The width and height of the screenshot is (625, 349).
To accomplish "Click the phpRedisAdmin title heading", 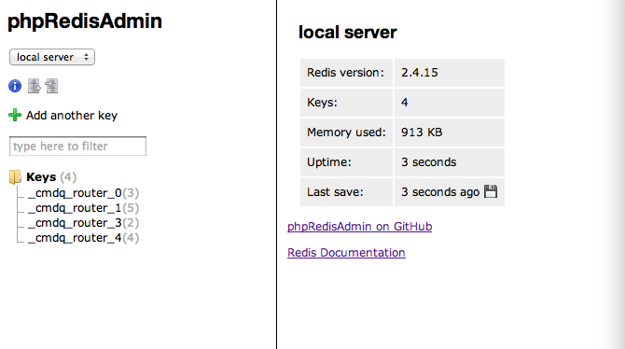I will coord(85,21).
